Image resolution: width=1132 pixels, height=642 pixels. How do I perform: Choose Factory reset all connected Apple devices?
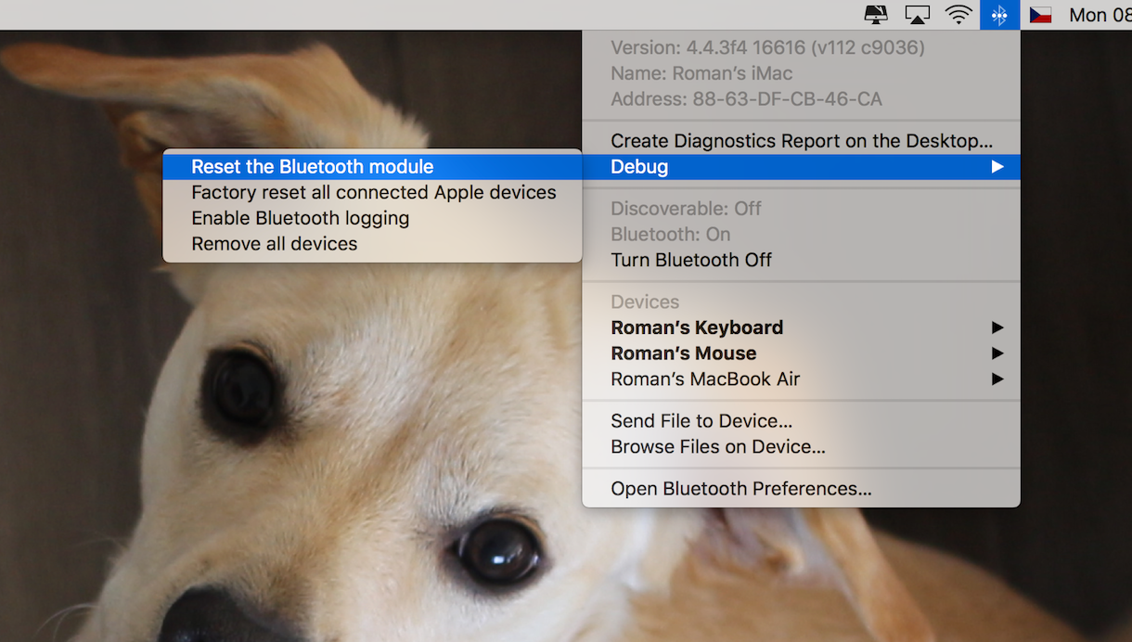coord(372,193)
